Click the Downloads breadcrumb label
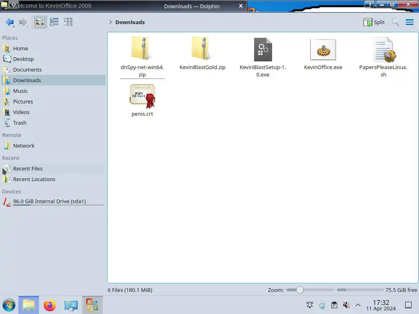Screen dimensions: 419x314 click(130, 22)
